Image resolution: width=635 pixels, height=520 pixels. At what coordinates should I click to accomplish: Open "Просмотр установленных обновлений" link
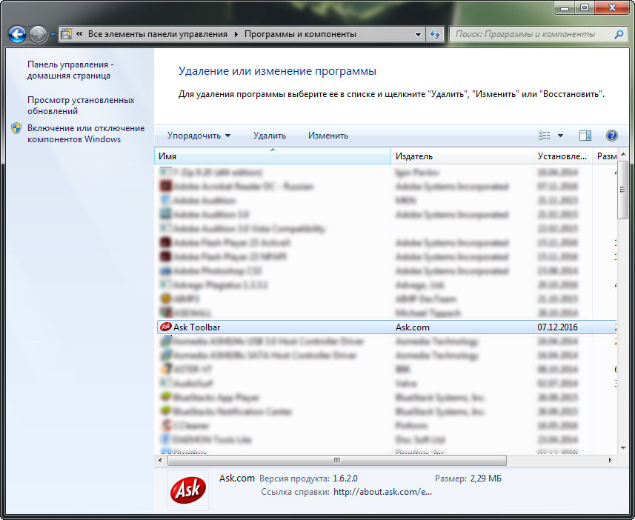click(x=81, y=105)
